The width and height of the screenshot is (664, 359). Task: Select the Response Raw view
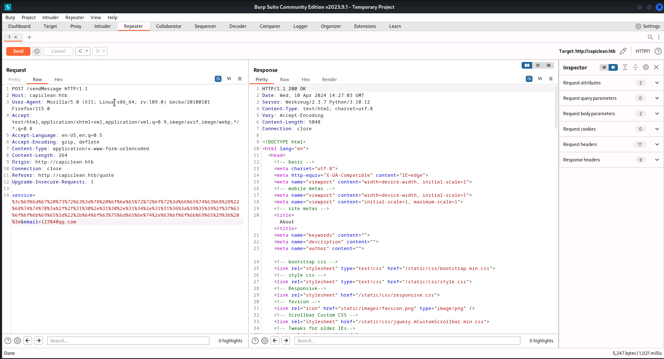coord(285,79)
